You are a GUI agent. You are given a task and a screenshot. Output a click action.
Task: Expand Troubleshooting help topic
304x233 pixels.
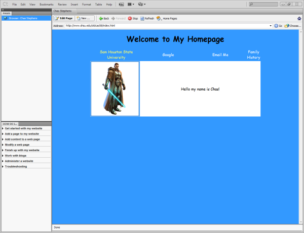(x=16, y=166)
